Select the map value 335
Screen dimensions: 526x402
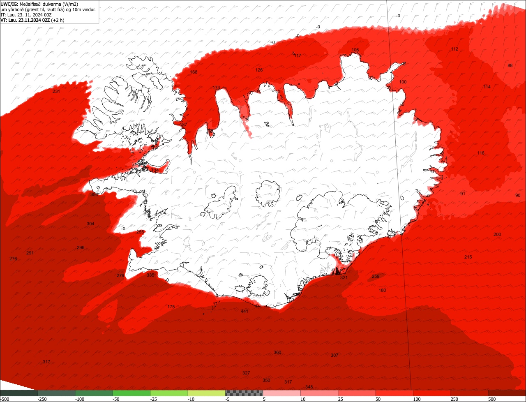pyautogui.click(x=150, y=275)
